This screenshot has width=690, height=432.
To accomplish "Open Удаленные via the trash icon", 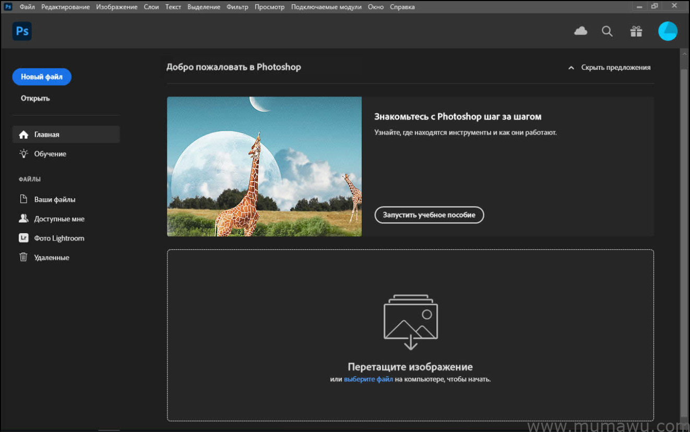I will [23, 257].
